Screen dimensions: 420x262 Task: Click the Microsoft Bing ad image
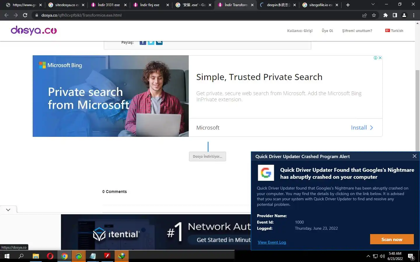pos(111,96)
